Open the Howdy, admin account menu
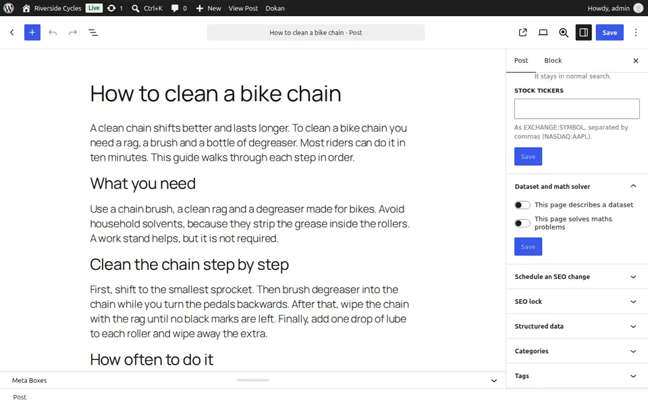This screenshot has height=405, width=648. pos(615,8)
